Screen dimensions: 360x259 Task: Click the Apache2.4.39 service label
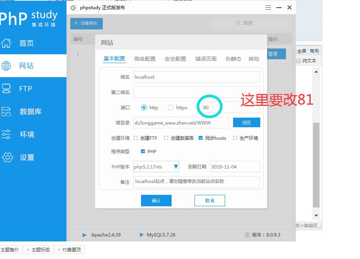click(106, 235)
